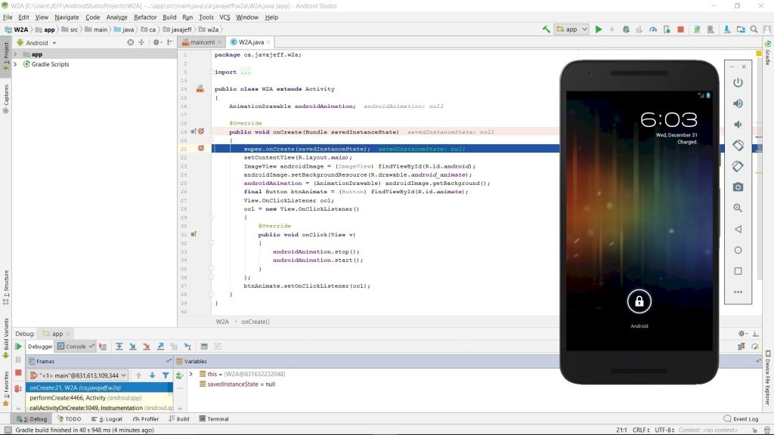Expand the Gradle Scripts tree node

coord(15,64)
